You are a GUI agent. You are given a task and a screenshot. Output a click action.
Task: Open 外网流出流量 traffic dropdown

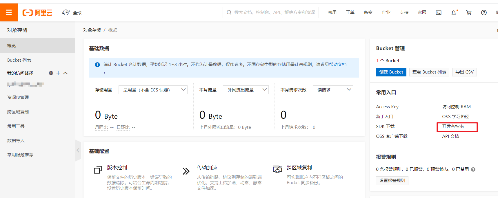[246, 90]
